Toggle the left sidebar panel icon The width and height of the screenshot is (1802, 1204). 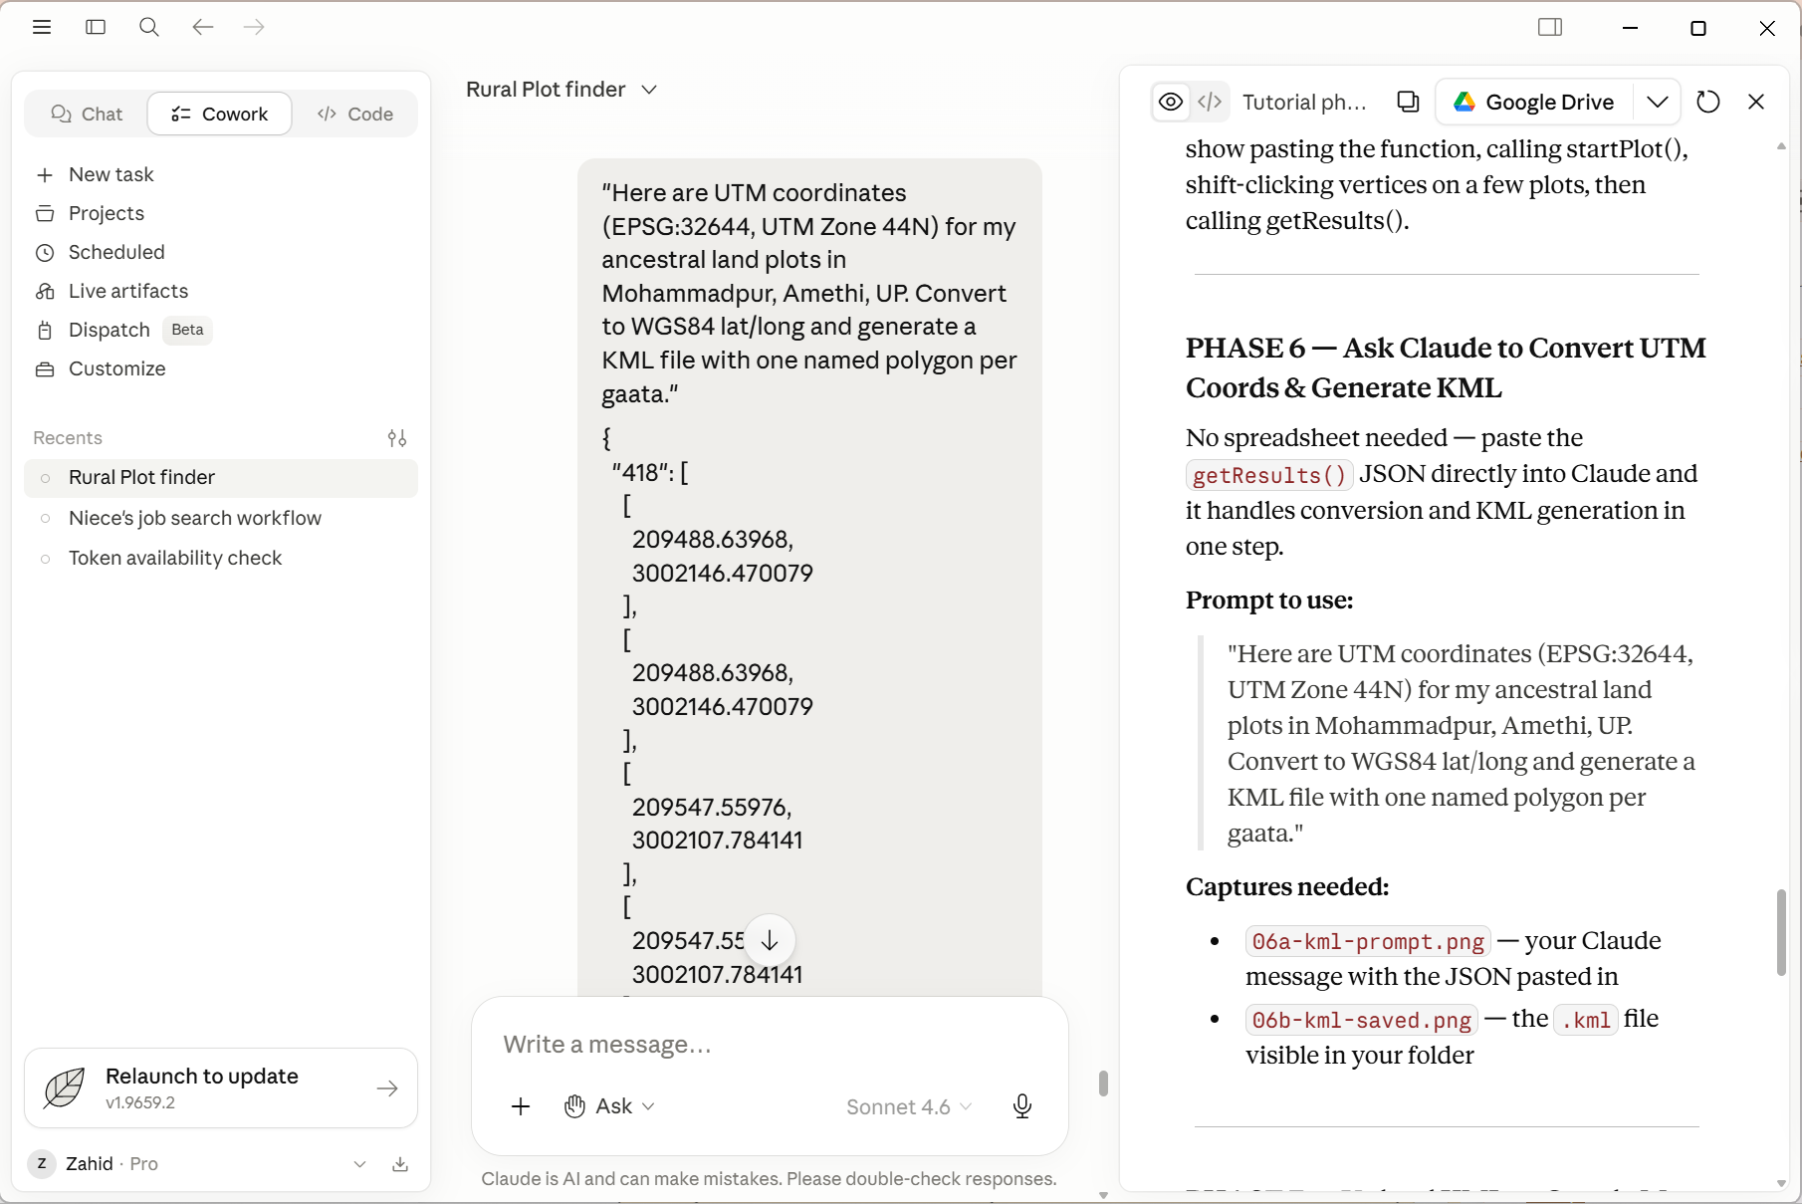click(x=96, y=27)
